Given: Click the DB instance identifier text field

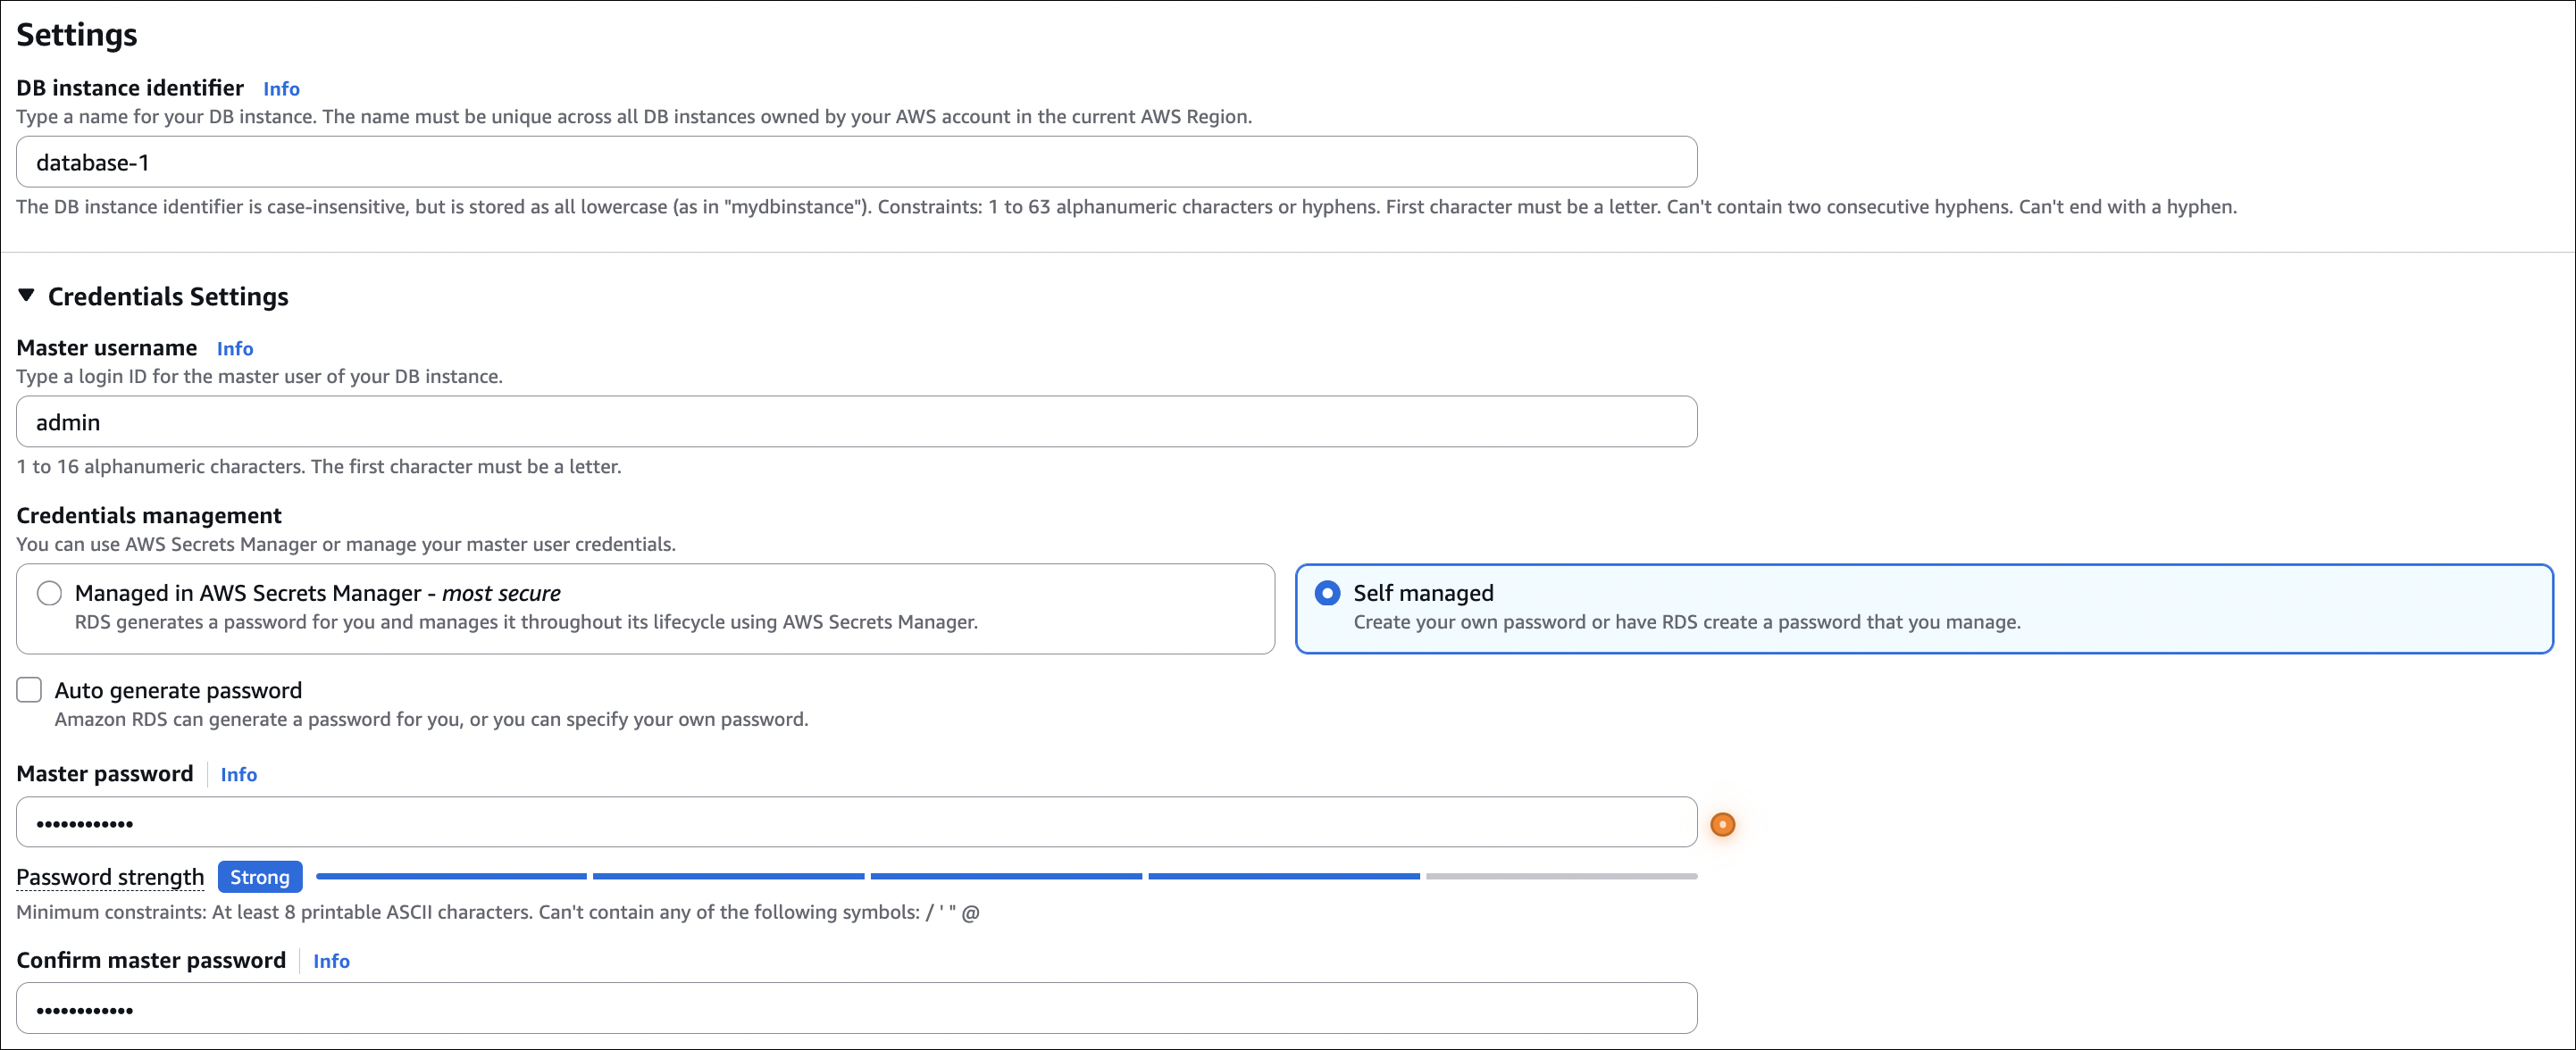Looking at the screenshot, I should coord(856,162).
